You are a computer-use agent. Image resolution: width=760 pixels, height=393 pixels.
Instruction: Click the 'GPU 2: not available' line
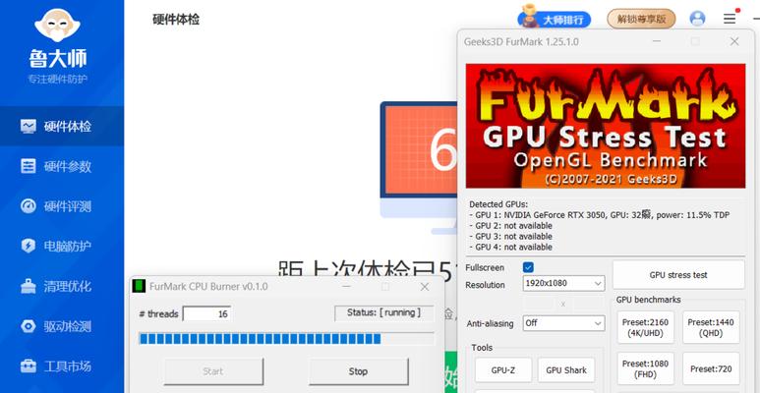coord(510,226)
